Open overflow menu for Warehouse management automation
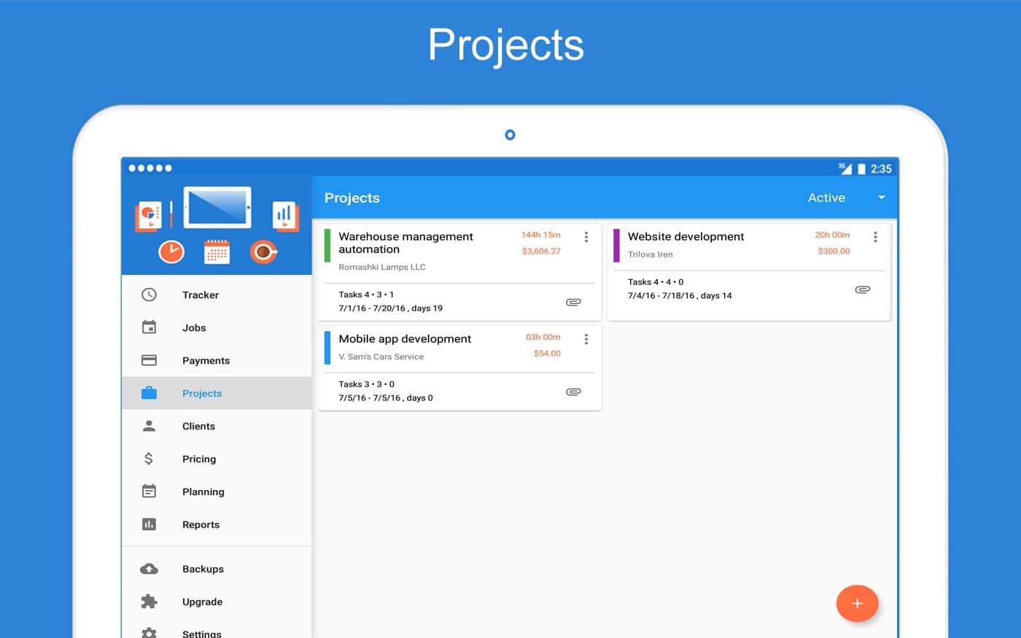The image size is (1021, 638). point(586,237)
